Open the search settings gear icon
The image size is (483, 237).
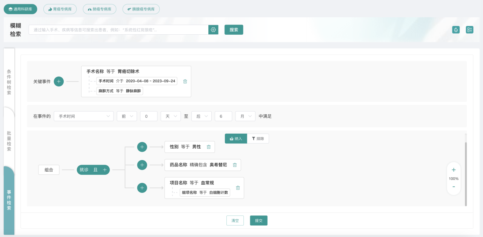point(213,30)
